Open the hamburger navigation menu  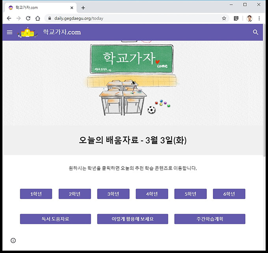pyautogui.click(x=9, y=32)
